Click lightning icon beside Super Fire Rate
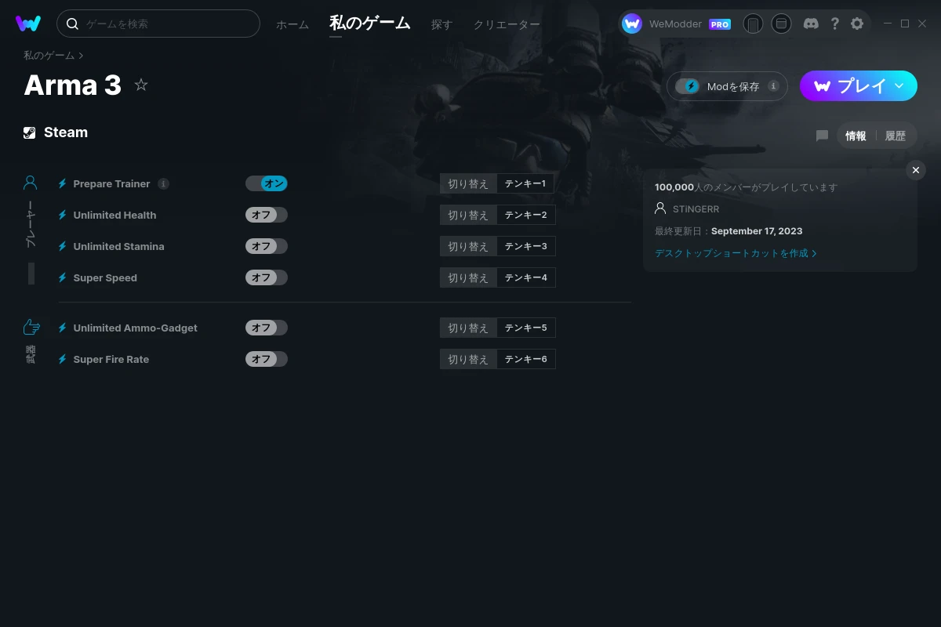Image resolution: width=941 pixels, height=627 pixels. click(x=63, y=359)
